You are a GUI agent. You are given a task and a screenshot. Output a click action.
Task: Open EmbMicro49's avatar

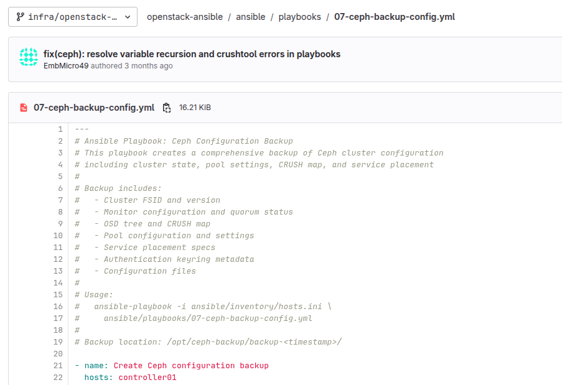click(x=29, y=57)
